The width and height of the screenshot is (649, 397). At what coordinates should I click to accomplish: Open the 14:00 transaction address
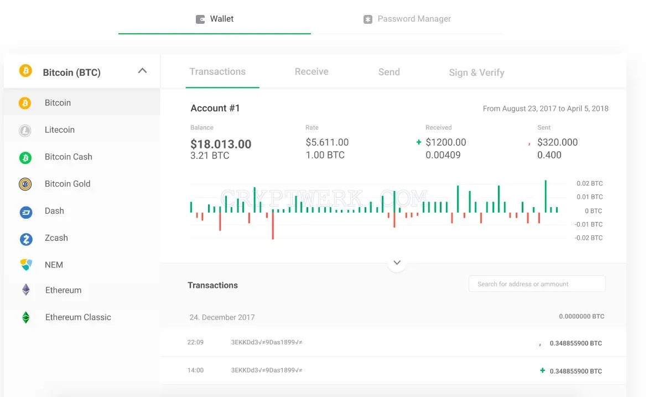tap(267, 370)
